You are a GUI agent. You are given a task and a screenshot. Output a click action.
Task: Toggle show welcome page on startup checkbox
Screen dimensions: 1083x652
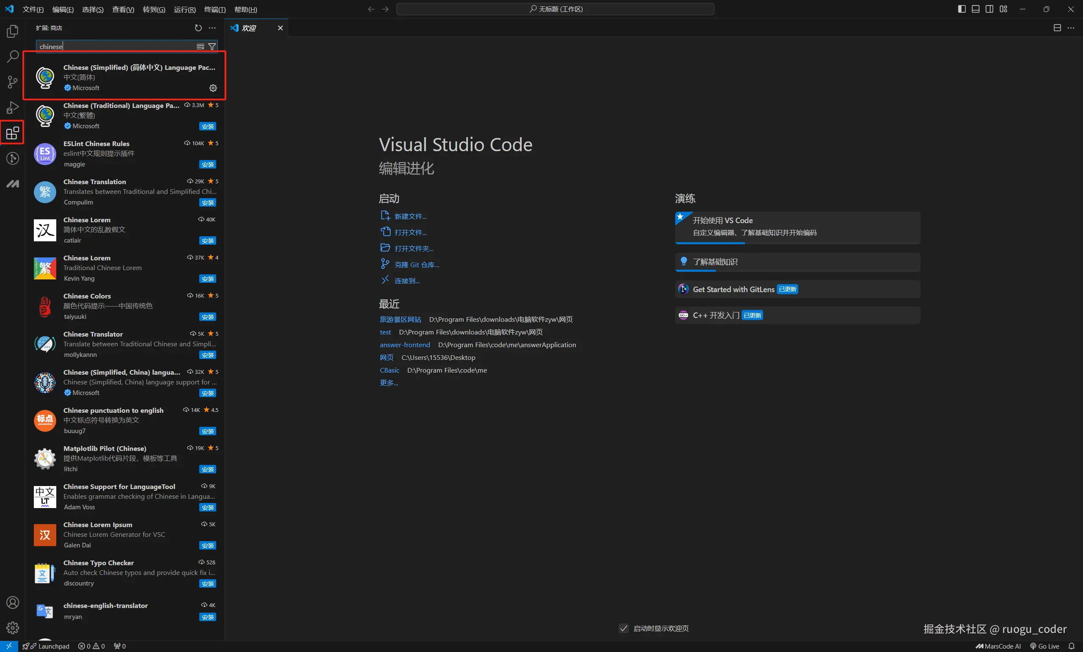[624, 628]
